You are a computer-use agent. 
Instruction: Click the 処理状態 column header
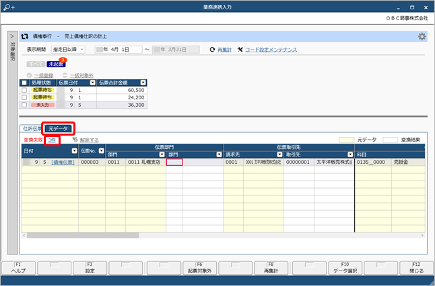tap(42, 83)
